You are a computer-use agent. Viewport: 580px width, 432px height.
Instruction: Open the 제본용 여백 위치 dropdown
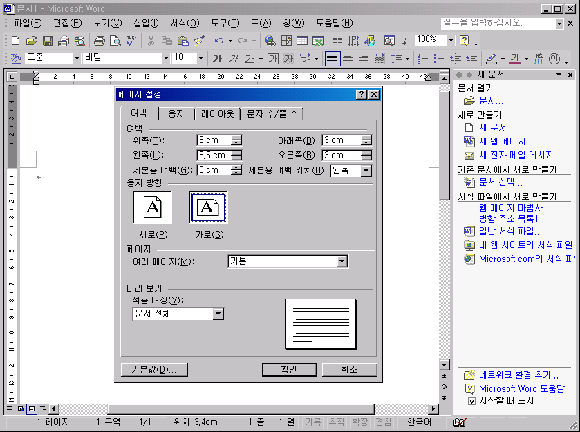[x=366, y=171]
